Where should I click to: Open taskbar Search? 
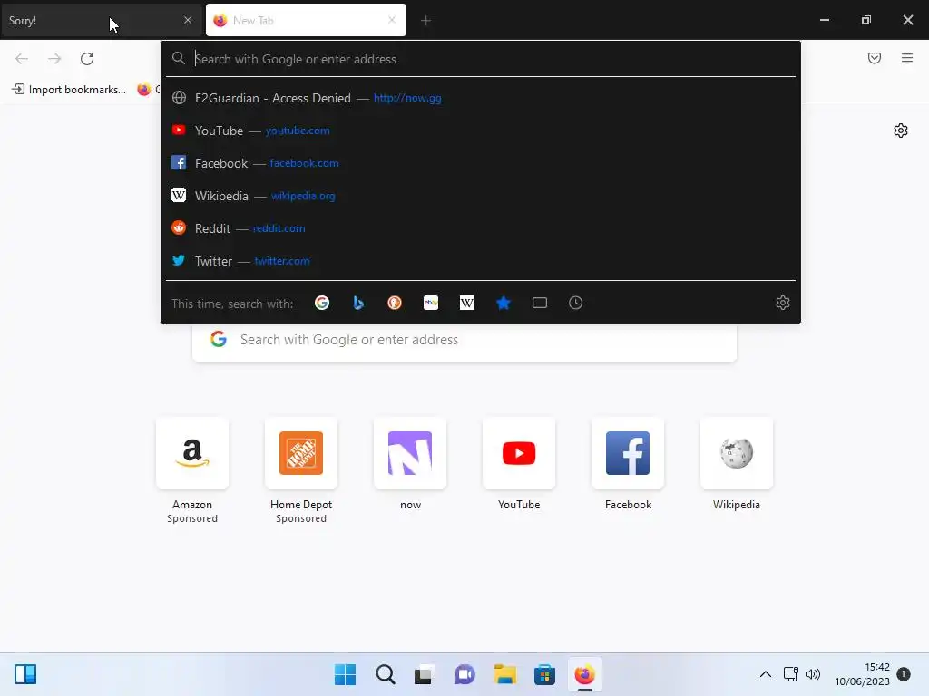[385, 674]
